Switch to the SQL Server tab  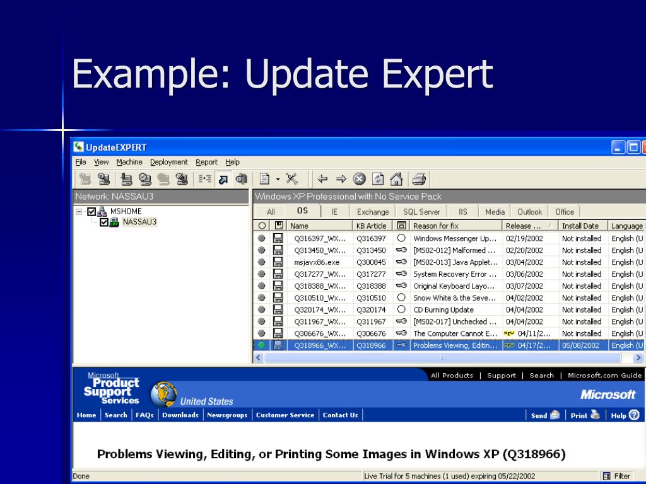coord(421,212)
